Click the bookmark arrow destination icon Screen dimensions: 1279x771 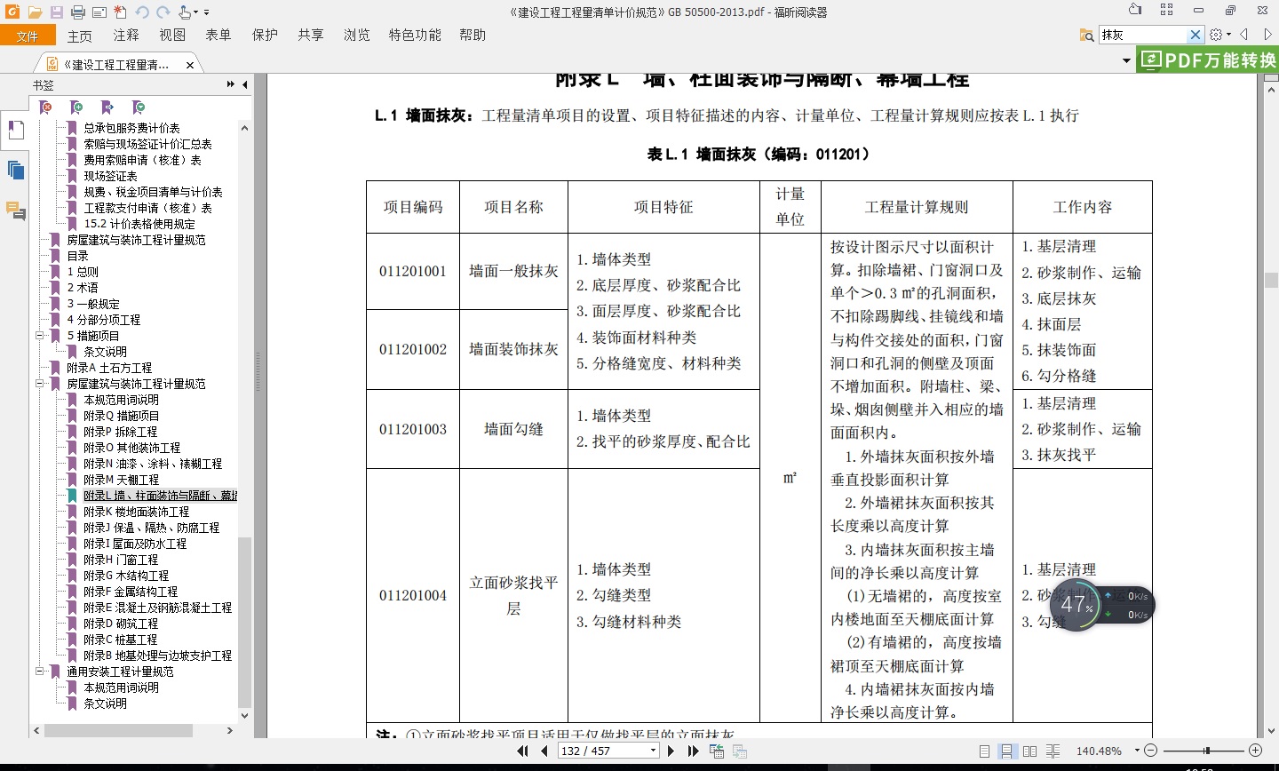(107, 107)
